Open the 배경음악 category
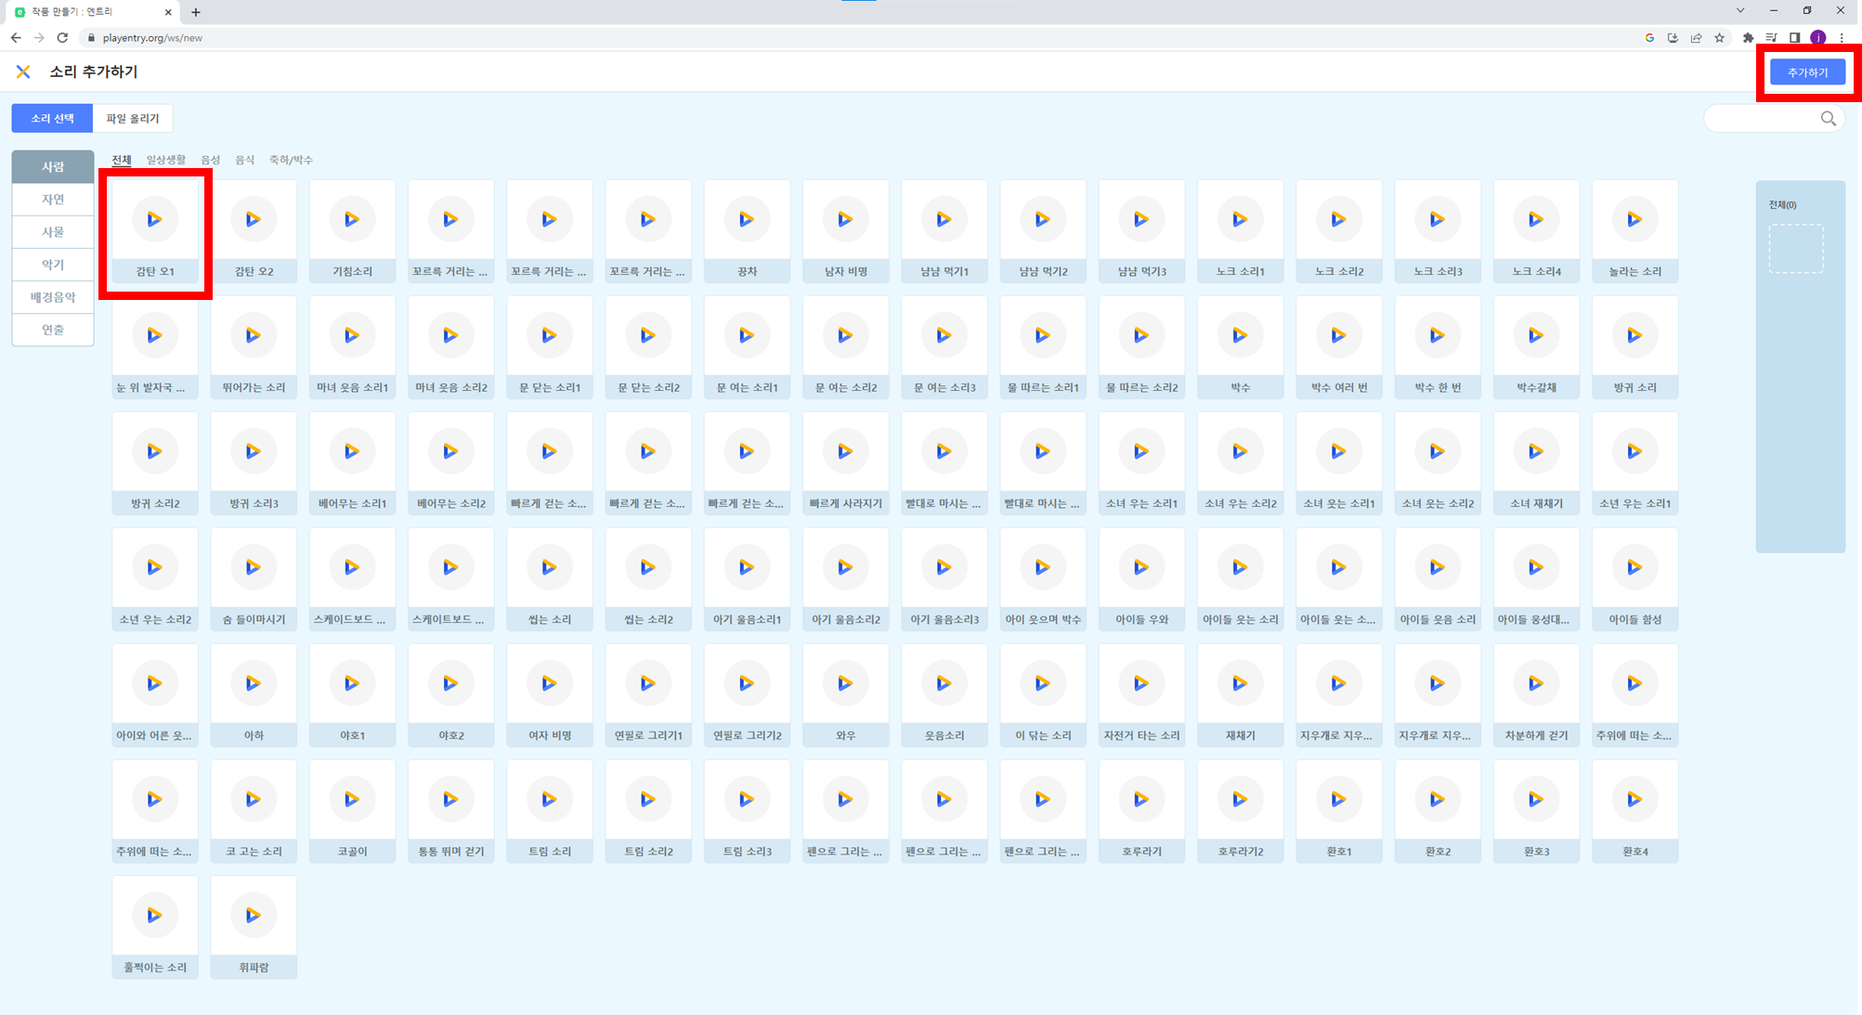1862x1015 pixels. 53,297
